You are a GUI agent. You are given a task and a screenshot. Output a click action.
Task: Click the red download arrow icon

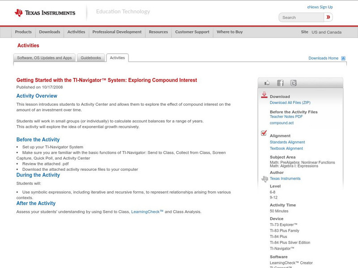pos(264,95)
